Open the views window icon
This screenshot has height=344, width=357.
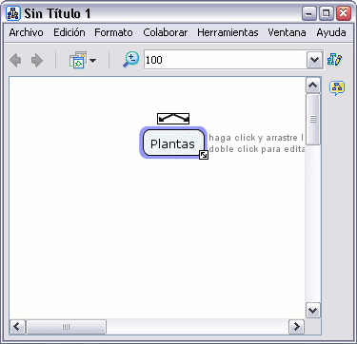pos(78,60)
